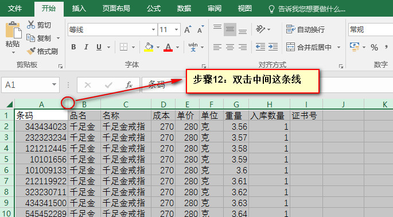Open the Merge & Center dropdown arrow
This screenshot has width=393, height=217.
[339, 47]
